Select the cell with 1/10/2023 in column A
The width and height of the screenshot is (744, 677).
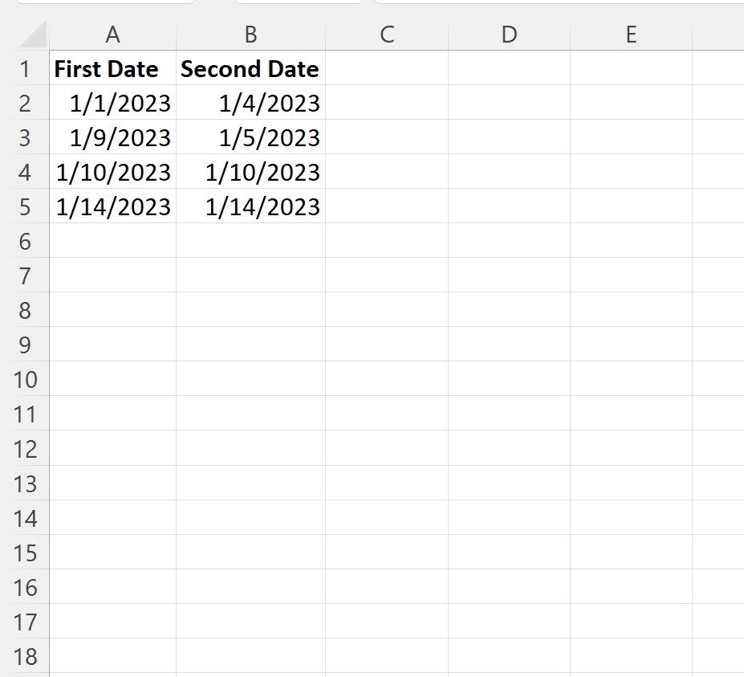tap(112, 172)
